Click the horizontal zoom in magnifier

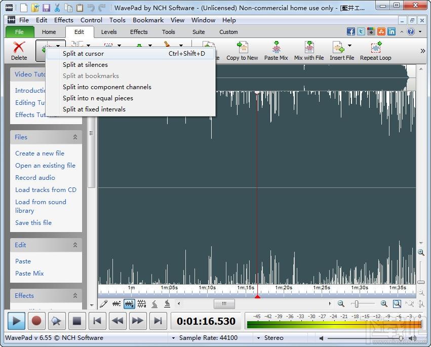click(384, 304)
